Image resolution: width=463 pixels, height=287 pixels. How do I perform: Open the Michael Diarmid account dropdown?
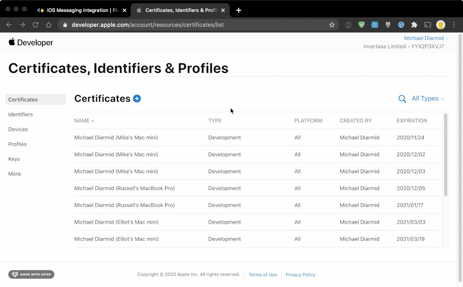[x=426, y=38]
